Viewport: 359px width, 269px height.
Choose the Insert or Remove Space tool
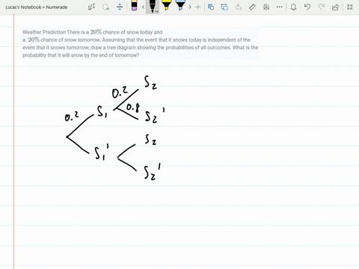pos(120,7)
